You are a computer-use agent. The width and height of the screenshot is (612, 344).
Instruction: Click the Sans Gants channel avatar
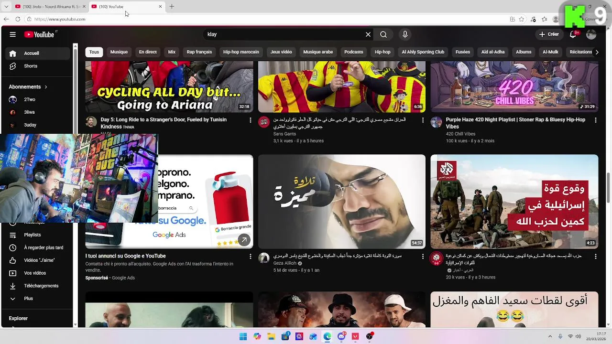[264, 122]
